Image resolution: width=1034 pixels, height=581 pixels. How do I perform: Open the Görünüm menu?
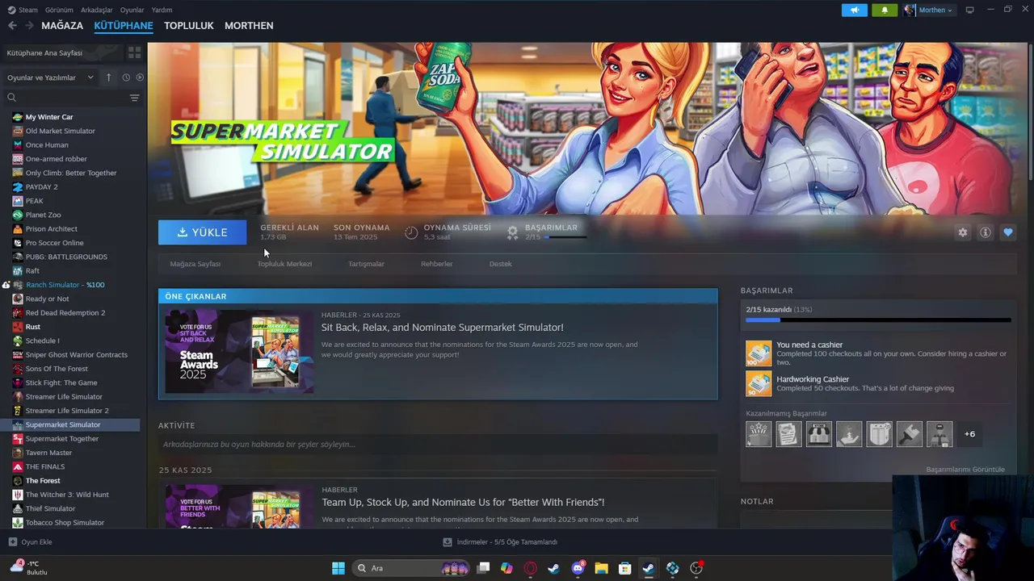click(59, 10)
